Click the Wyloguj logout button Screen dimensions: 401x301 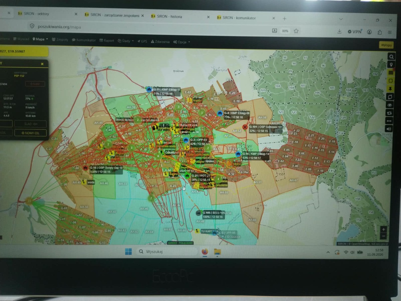[386, 45]
